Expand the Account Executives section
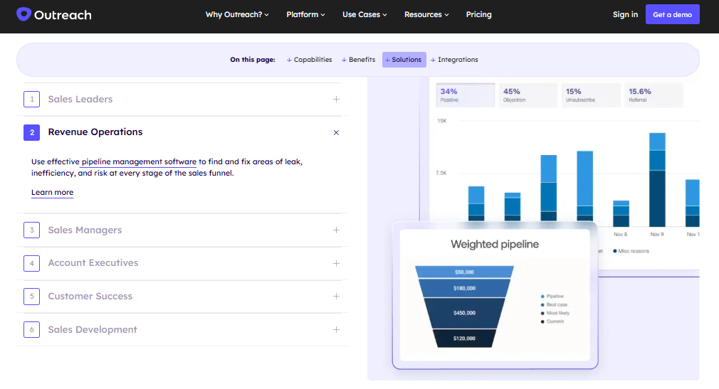 coord(182,263)
